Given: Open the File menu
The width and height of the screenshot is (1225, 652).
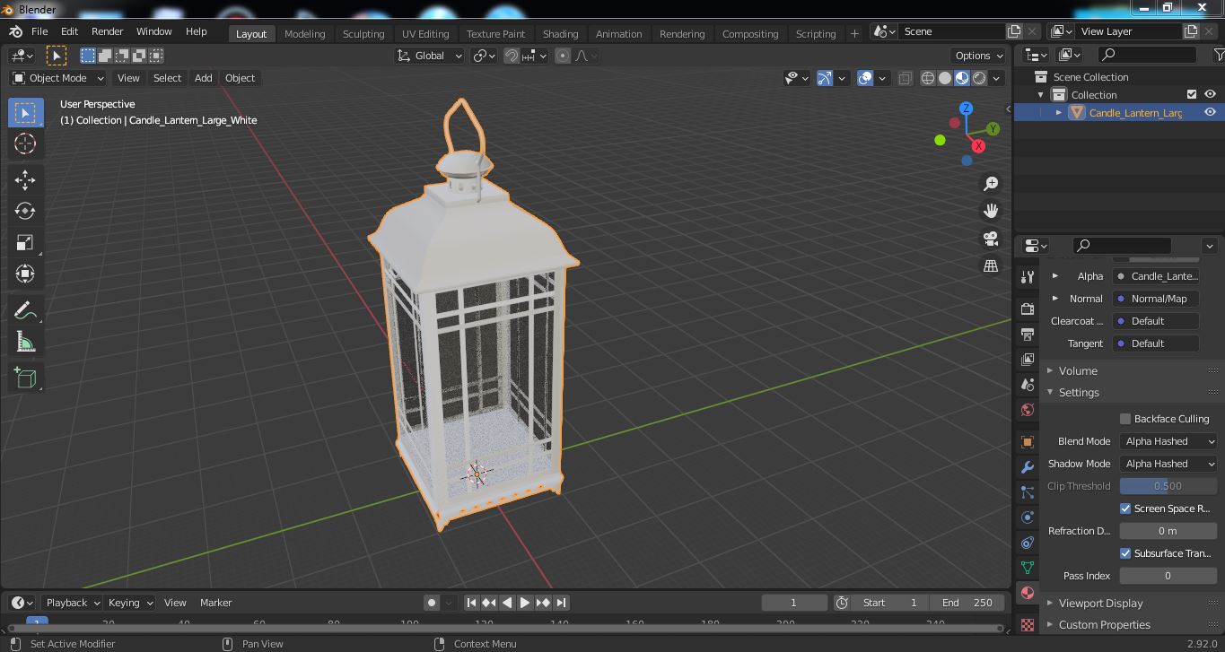Looking at the screenshot, I should pyautogui.click(x=39, y=31).
